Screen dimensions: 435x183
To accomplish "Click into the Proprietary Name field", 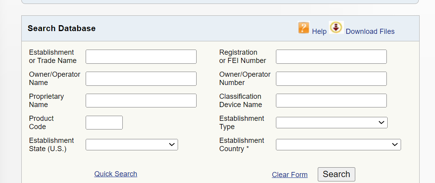I will [141, 101].
